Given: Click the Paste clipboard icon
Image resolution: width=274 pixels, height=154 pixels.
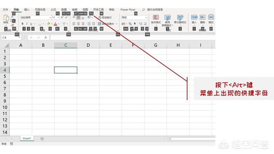Looking at the screenshot, I should tap(6, 18).
